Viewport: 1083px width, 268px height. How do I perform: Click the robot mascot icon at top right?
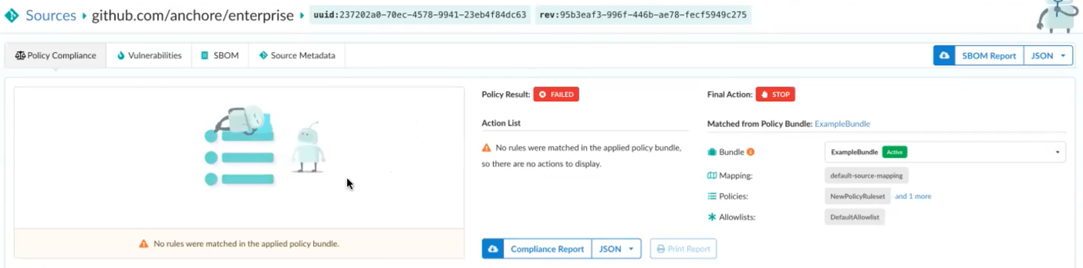(1058, 17)
